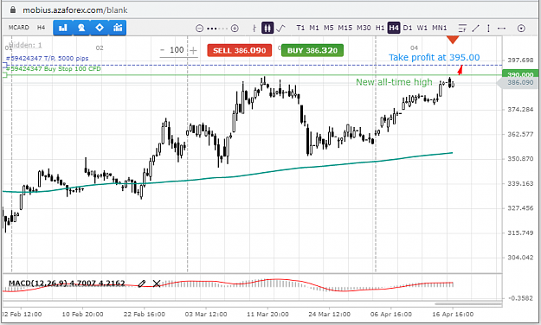Open the Fibonacci levels drawing tool
This screenshot has height=325, width=541.
(x=462, y=29)
